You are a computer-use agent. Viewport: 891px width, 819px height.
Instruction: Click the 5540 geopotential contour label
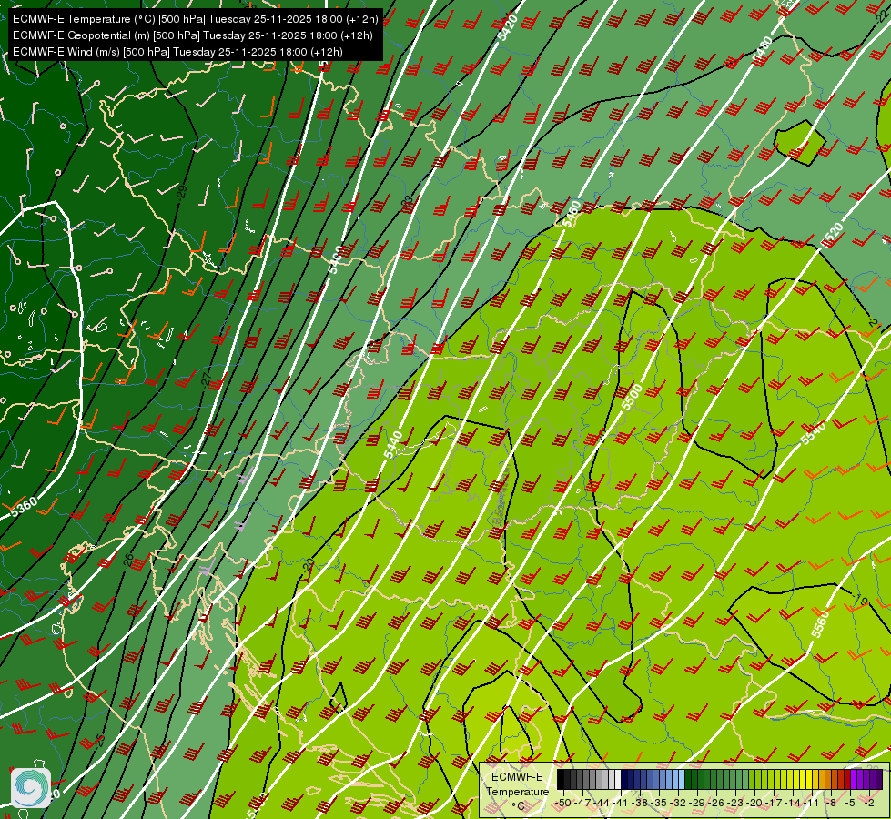tap(814, 433)
